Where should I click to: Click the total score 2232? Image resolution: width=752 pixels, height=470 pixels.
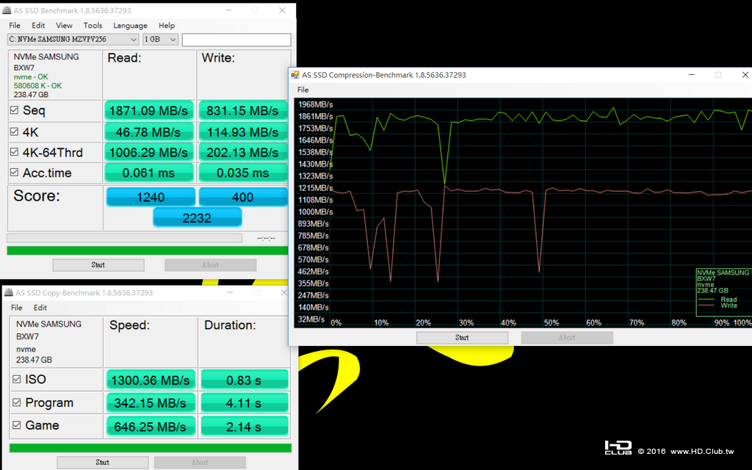pos(197,217)
